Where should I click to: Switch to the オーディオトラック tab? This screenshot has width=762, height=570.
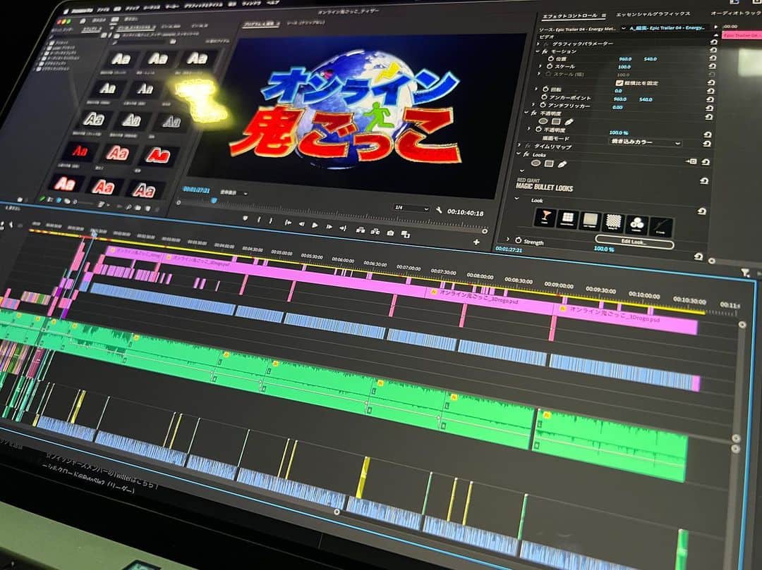point(736,13)
